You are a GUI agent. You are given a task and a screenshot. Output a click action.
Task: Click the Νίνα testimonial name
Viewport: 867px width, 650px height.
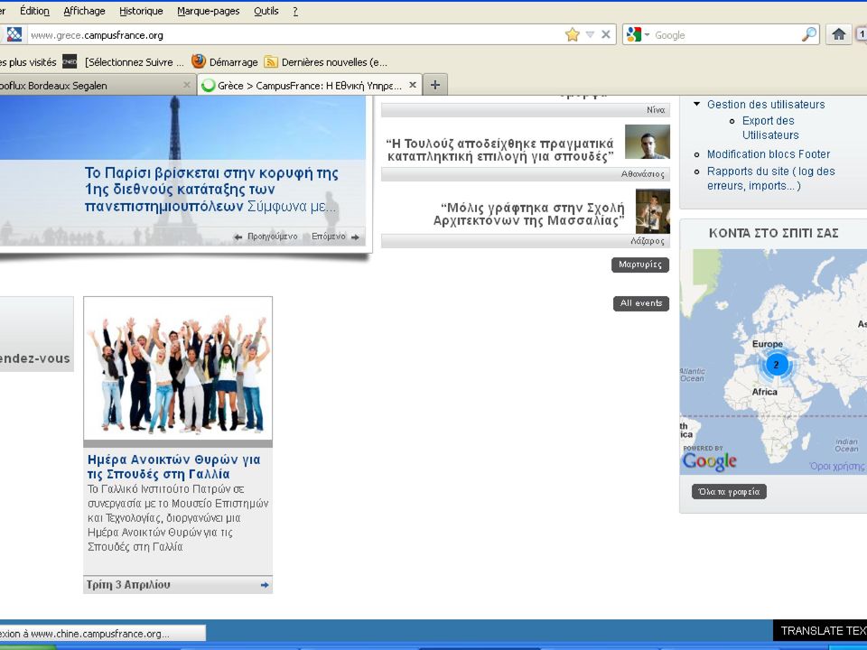pos(656,110)
